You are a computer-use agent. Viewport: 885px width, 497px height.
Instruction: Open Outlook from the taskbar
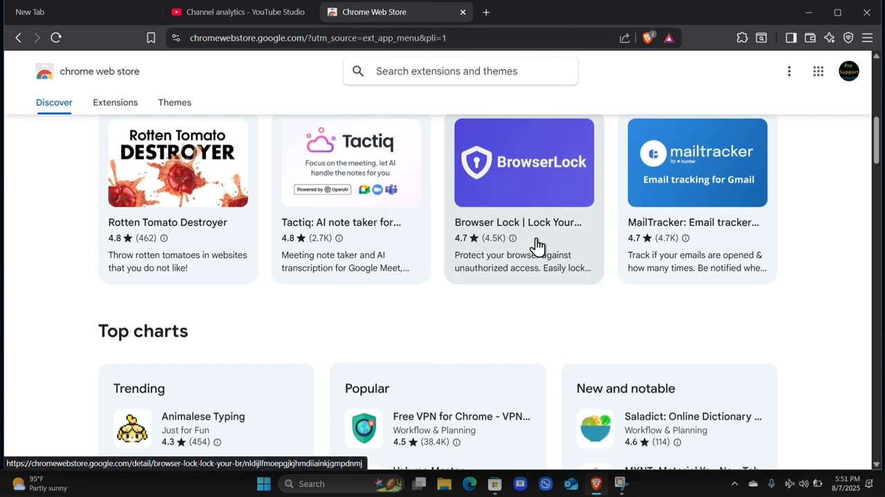(571, 484)
